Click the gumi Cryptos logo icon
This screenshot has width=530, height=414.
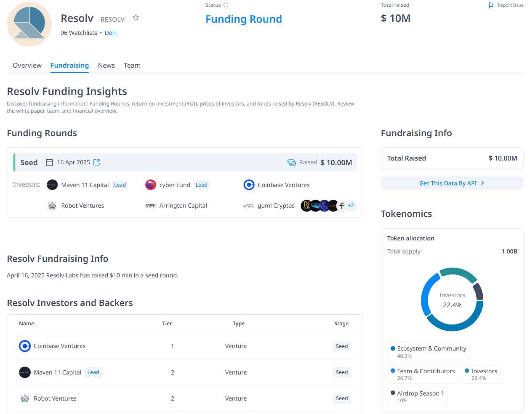pyautogui.click(x=249, y=206)
